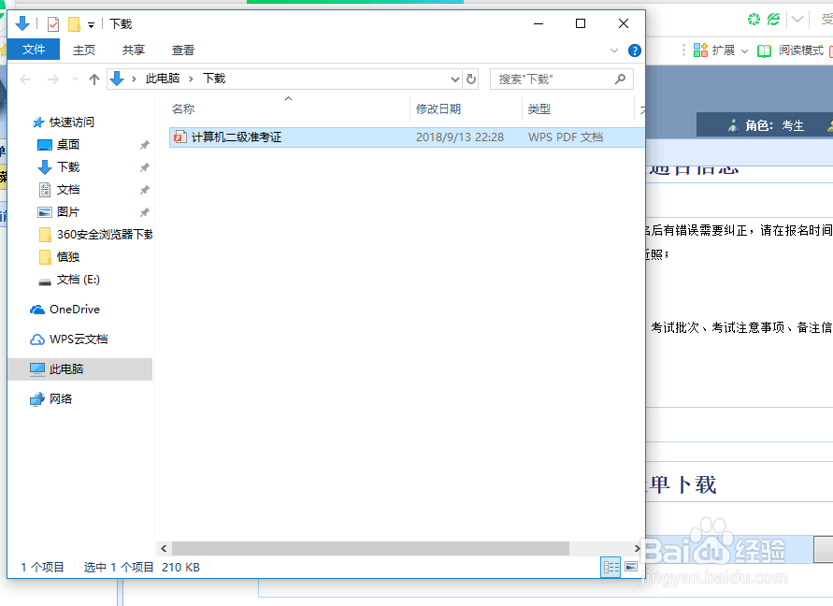Click the horizontal scrollbar thumb

point(370,548)
